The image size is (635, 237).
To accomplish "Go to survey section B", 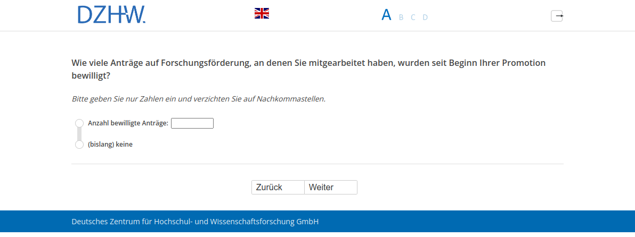I will [x=401, y=17].
